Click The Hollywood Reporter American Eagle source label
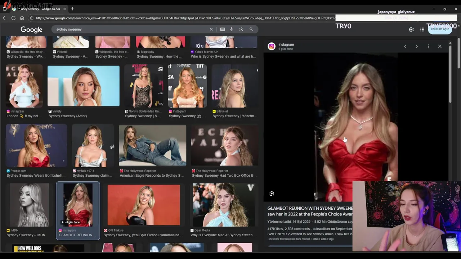461x259 pixels. click(140, 171)
